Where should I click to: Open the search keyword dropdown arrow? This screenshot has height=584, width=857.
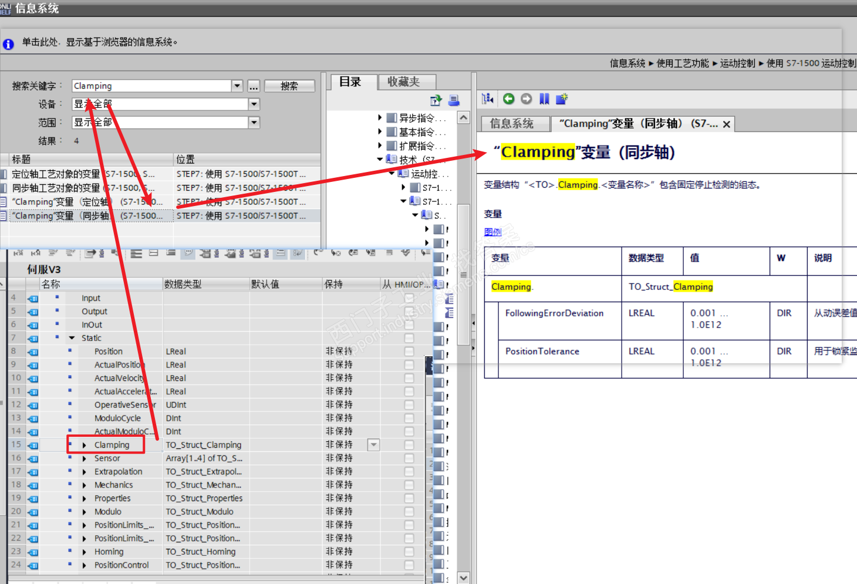point(237,86)
